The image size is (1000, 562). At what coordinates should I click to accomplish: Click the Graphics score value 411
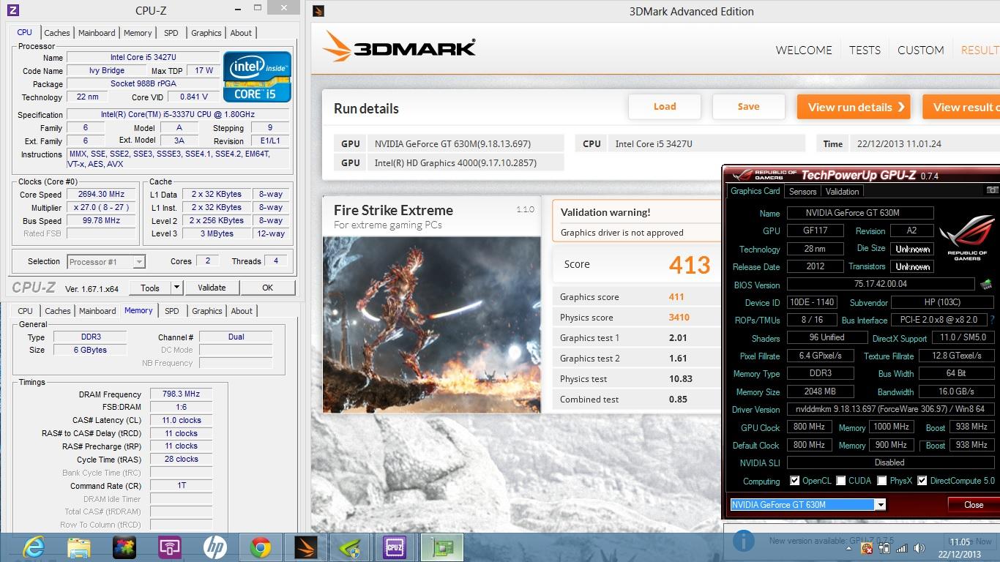tap(676, 297)
